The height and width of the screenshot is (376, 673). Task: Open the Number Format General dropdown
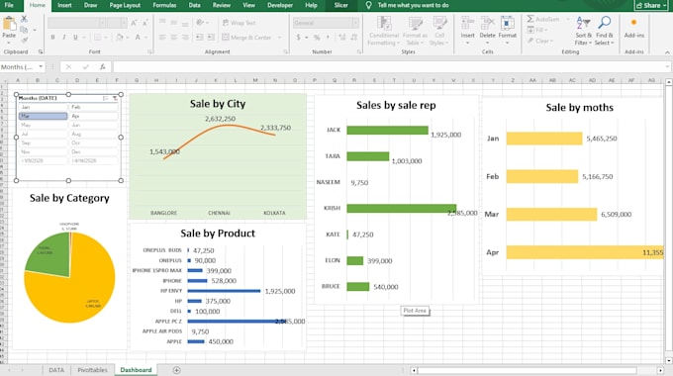coord(355,23)
